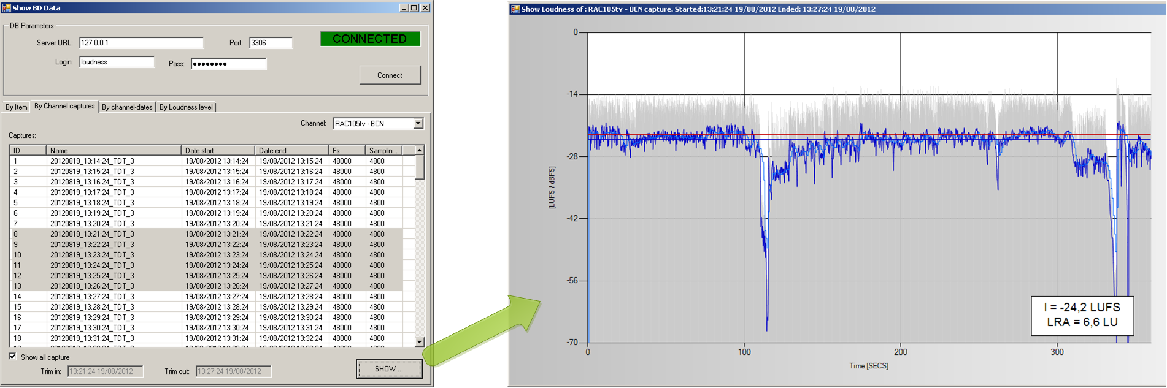Open the By Loudness level tab

pos(186,107)
